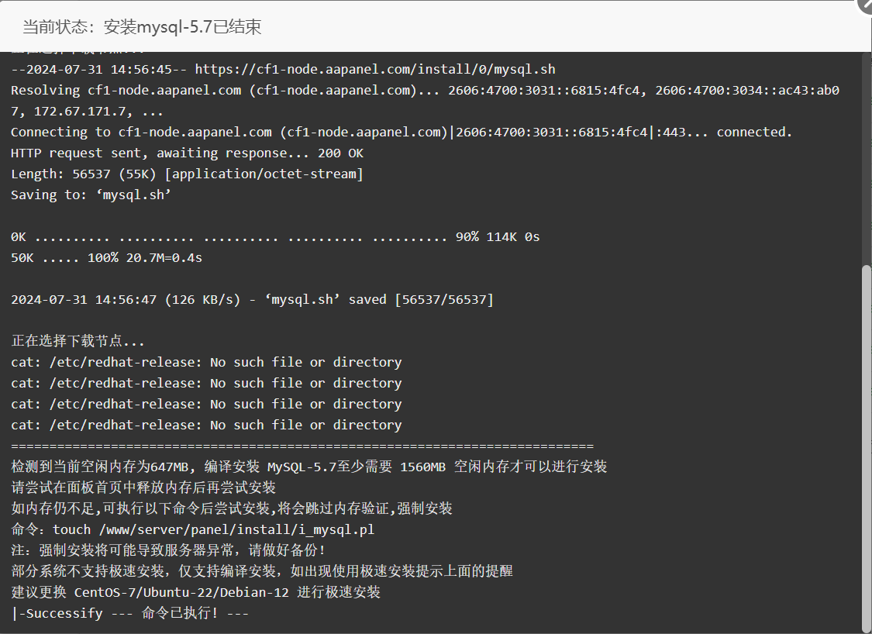Viewport: 872px width, 634px height.
Task: Click the Length: 56537 (55K) line
Action: coord(187,174)
